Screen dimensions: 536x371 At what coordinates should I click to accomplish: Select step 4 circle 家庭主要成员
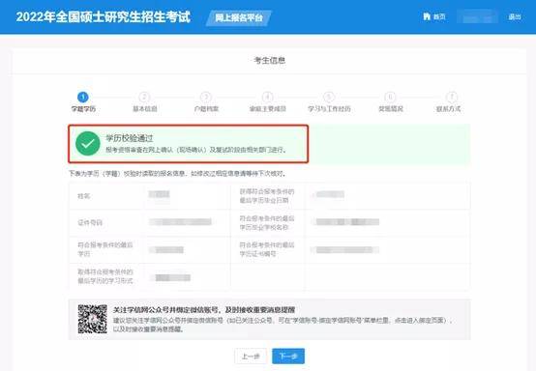point(267,97)
